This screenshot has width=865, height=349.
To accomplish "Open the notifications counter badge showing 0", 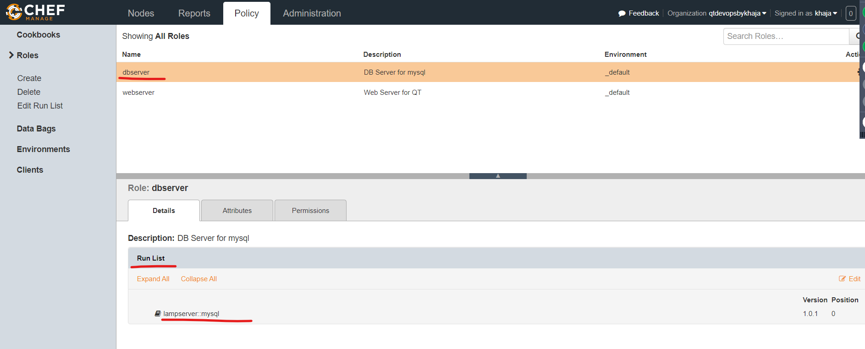I will click(851, 13).
